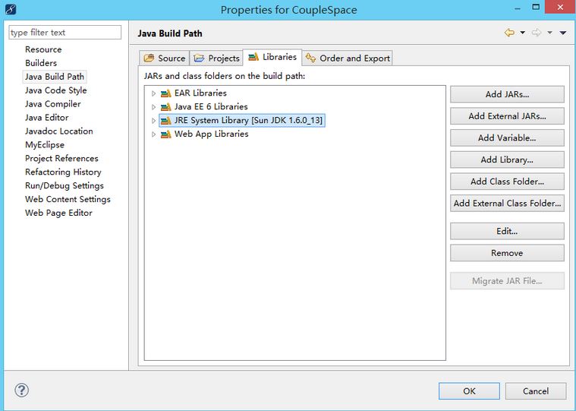The width and height of the screenshot is (576, 411).
Task: Expand the Java EE 6 Libraries node
Action: [x=153, y=107]
